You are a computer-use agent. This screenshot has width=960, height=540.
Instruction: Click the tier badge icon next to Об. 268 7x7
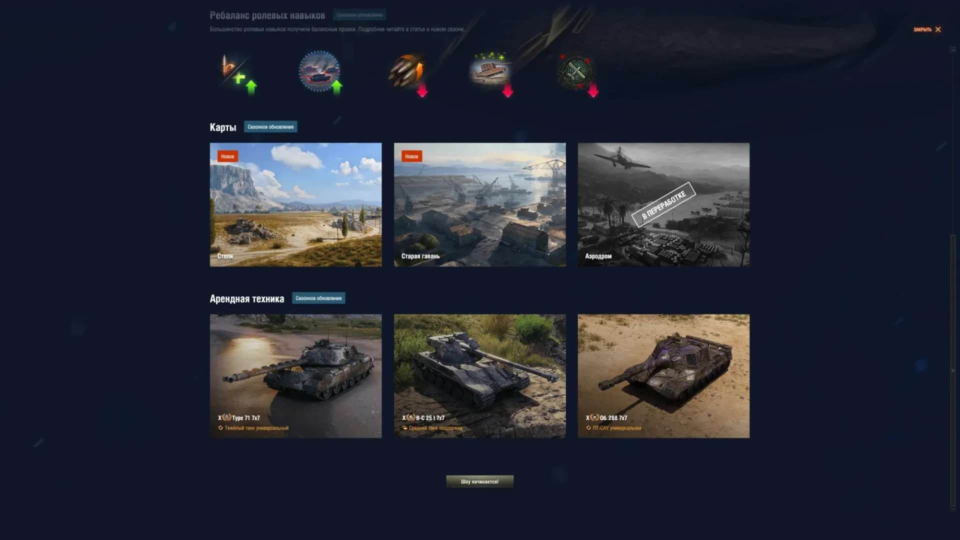(594, 417)
